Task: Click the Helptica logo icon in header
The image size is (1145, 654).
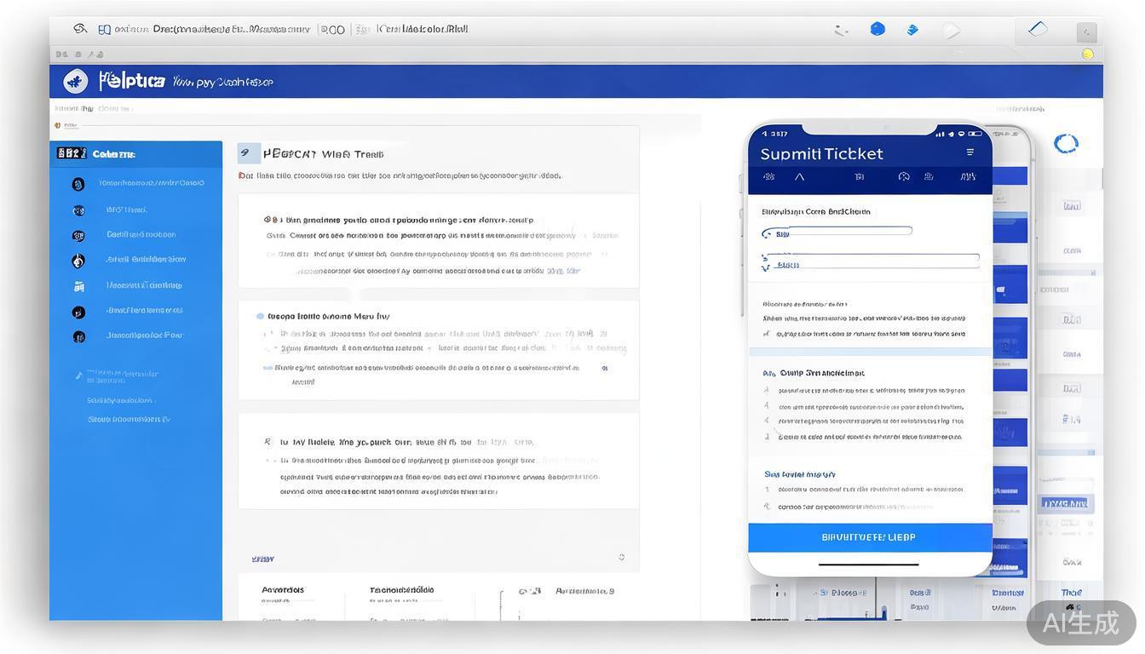Action: (x=76, y=82)
